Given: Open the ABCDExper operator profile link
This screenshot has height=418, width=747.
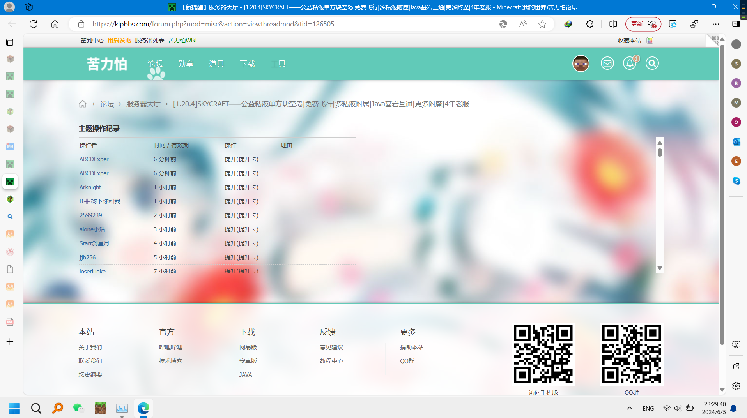Looking at the screenshot, I should click(x=94, y=159).
